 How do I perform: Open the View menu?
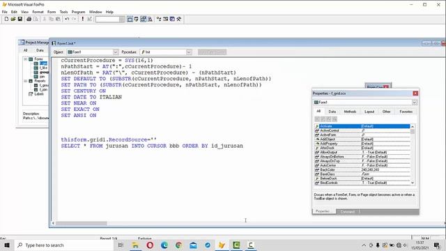(x=25, y=12)
